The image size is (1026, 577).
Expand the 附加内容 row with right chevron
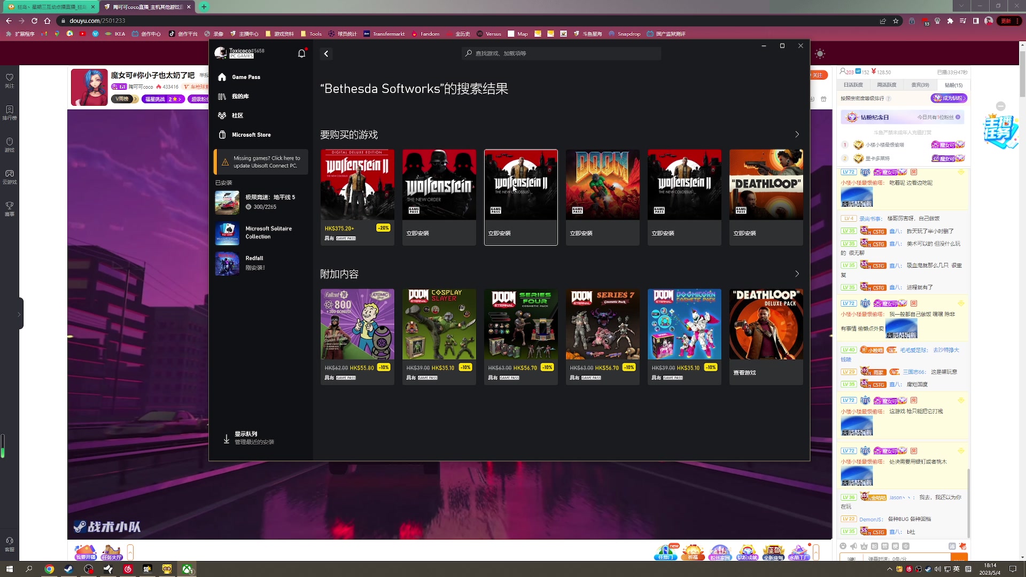click(797, 274)
